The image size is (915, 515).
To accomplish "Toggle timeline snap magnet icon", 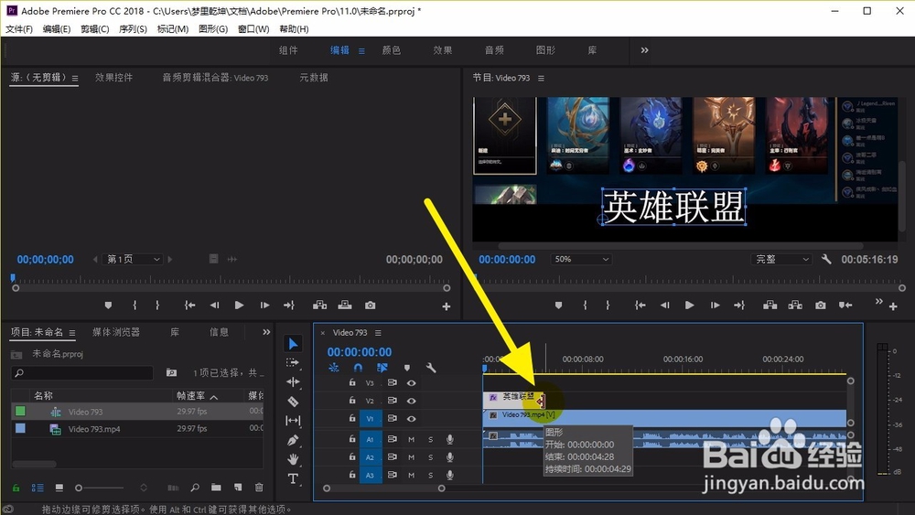I will point(358,368).
